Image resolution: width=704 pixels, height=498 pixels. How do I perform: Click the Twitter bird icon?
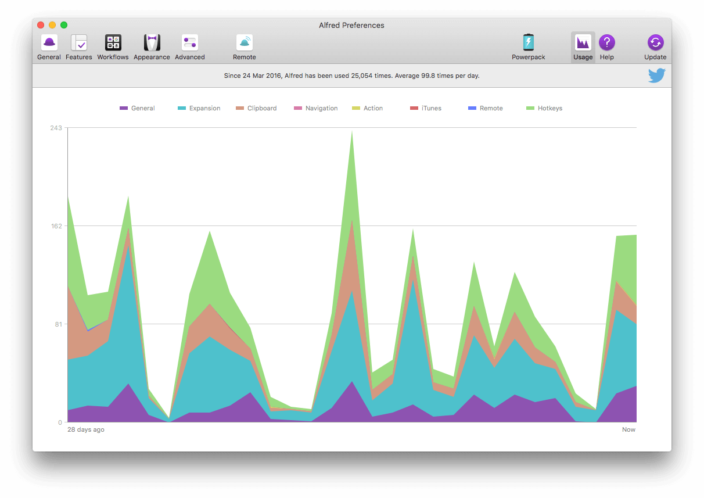pyautogui.click(x=656, y=76)
